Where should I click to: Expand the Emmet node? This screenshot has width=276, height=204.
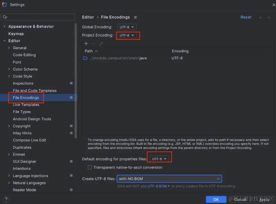point(9,154)
